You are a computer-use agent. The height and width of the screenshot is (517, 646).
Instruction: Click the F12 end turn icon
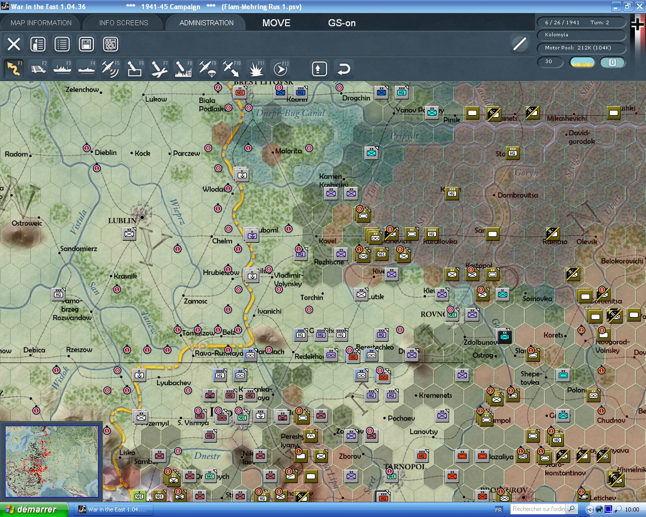point(280,69)
